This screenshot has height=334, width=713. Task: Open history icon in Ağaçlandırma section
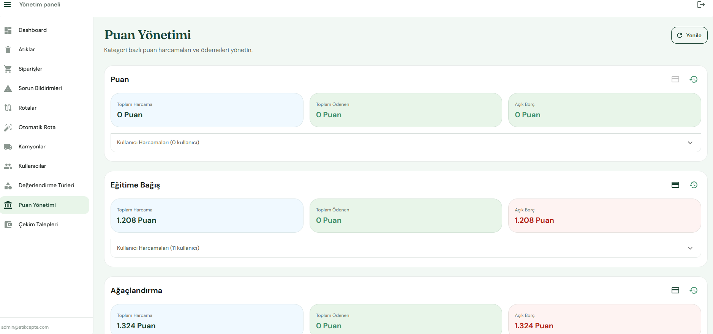click(694, 290)
